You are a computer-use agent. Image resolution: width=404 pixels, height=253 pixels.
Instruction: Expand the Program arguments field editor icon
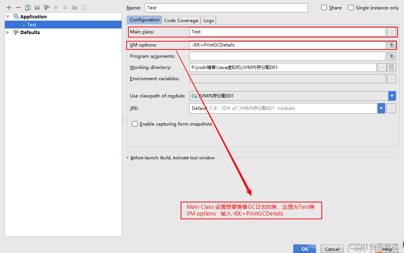[392, 56]
